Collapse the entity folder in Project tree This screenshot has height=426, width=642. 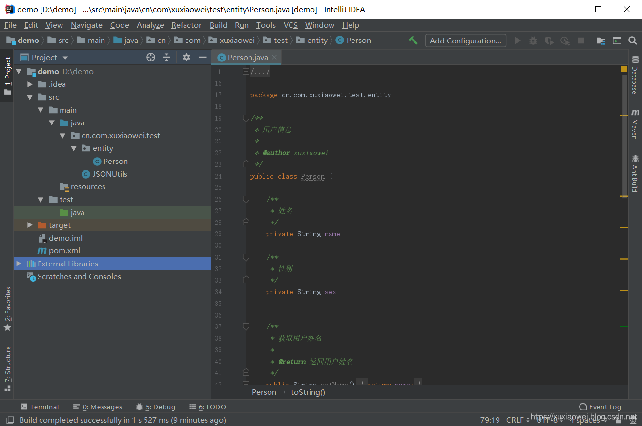click(x=74, y=148)
